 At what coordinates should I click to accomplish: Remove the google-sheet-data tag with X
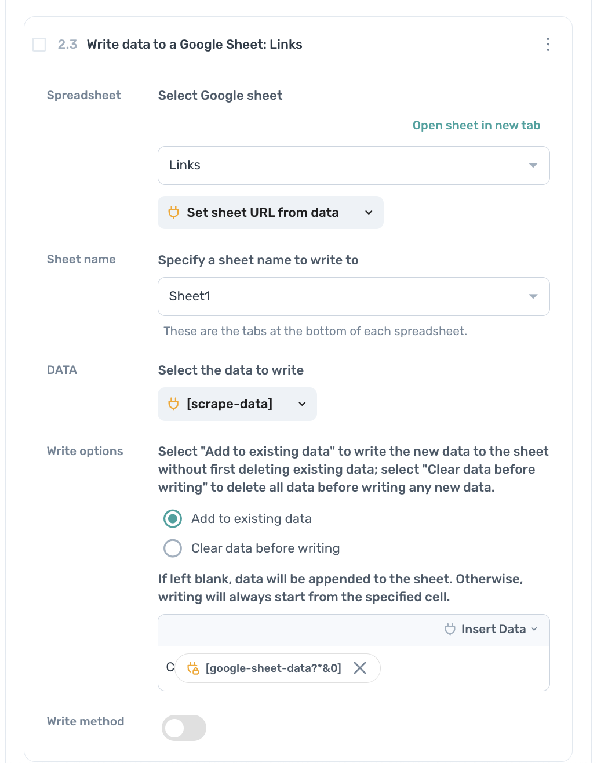[x=360, y=668]
